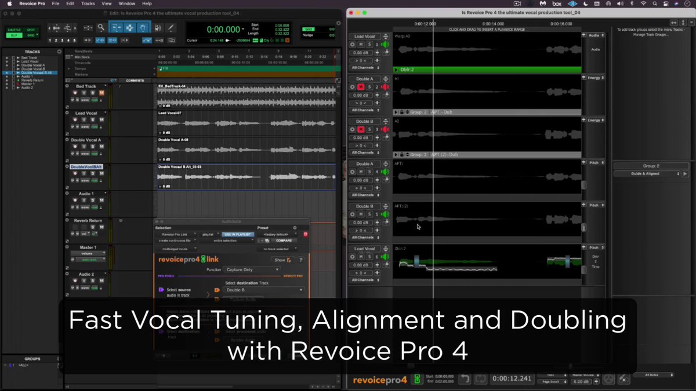Expand the green Dblr:2 process bar
Viewport: 696px width, 391px height.
click(x=397, y=70)
